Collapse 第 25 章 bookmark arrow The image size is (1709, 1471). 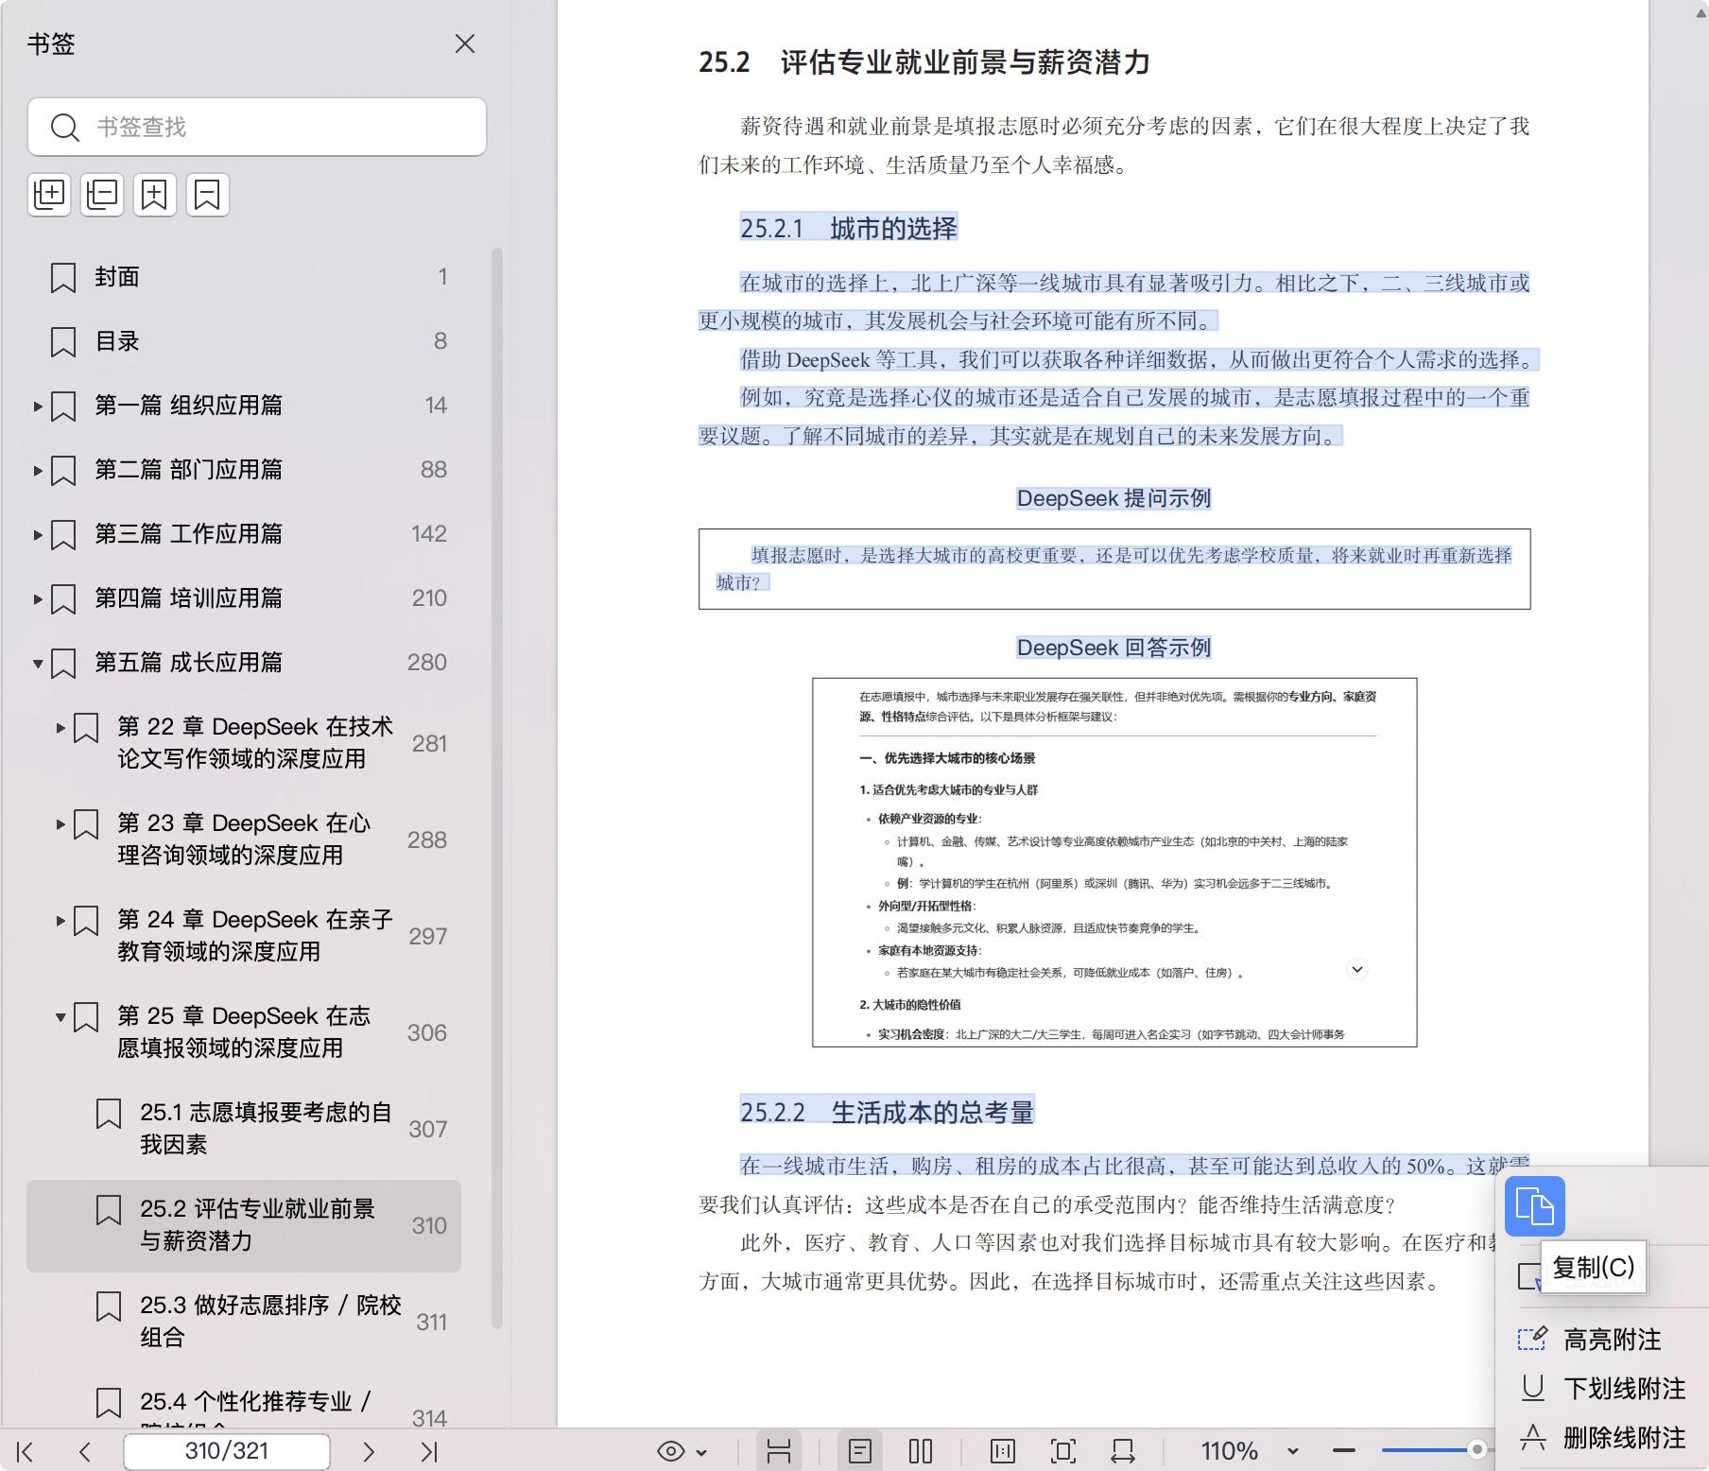pos(60,1017)
